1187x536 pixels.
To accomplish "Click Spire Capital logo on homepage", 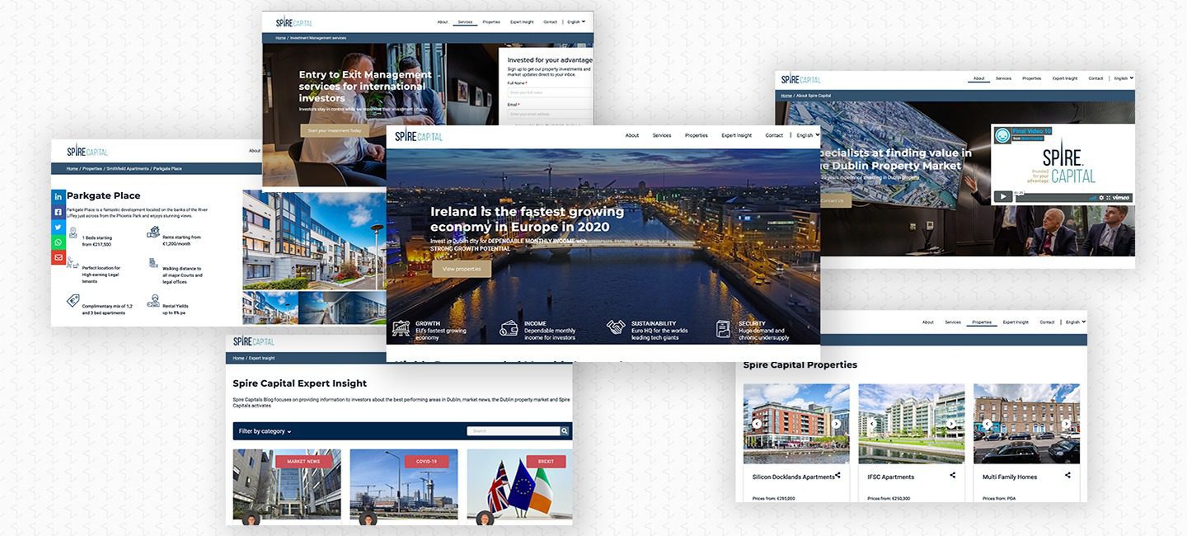I will click(419, 136).
